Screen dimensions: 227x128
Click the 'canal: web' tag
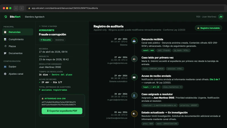[148, 50]
